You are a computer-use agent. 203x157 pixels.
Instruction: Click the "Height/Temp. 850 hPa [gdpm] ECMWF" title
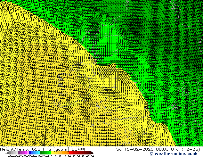pyautogui.click(x=43, y=149)
